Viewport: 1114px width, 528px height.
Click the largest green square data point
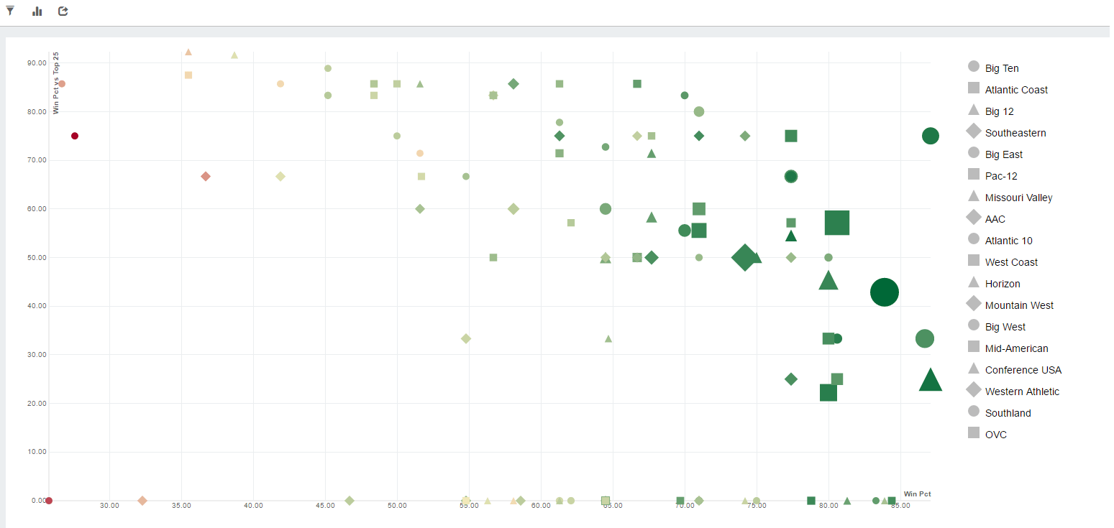click(837, 223)
